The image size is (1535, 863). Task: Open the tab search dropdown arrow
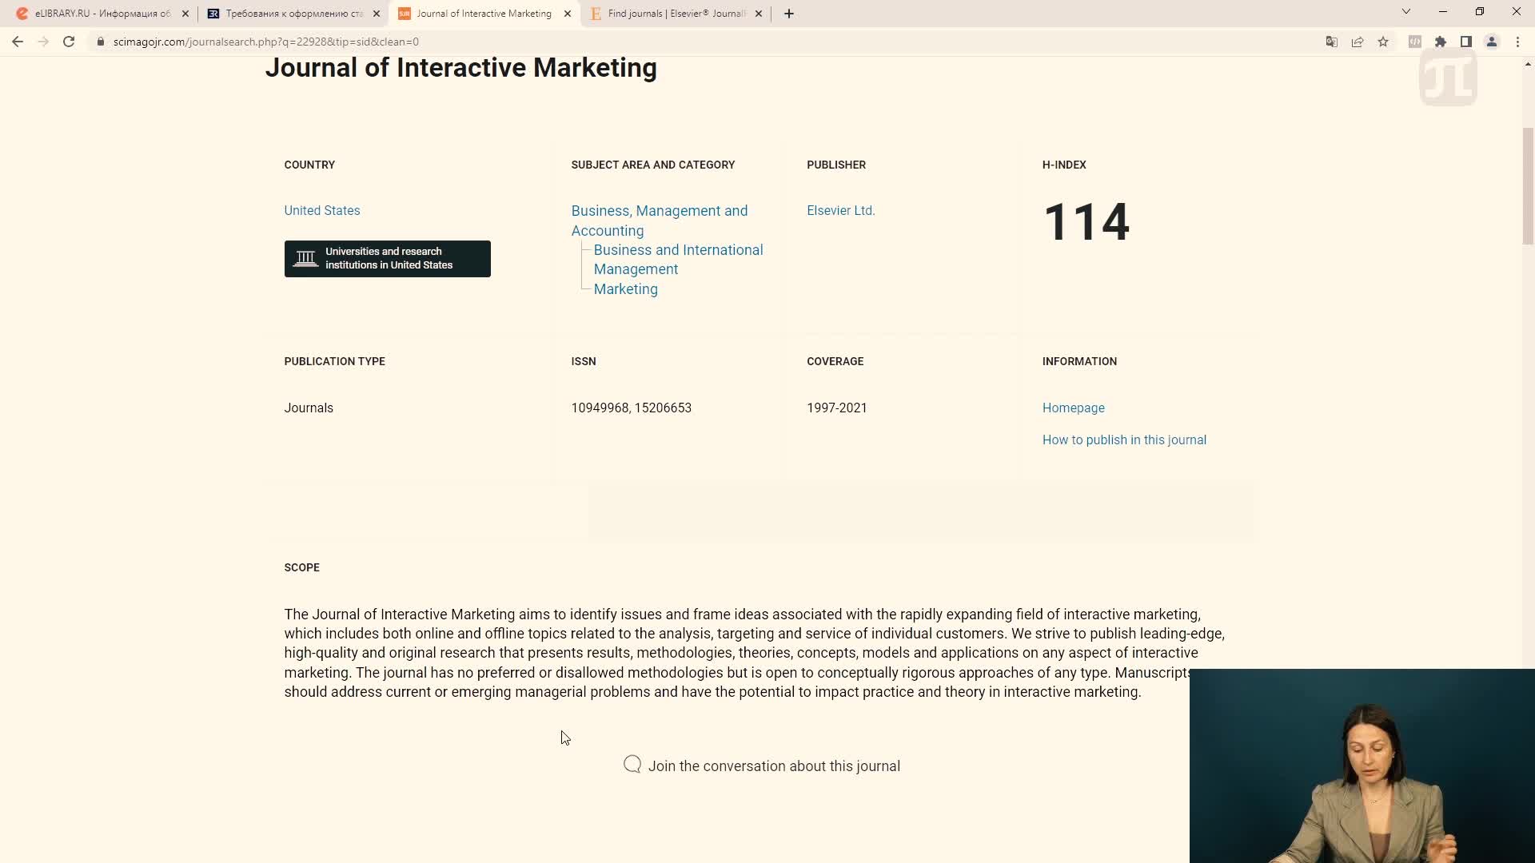1406,12
